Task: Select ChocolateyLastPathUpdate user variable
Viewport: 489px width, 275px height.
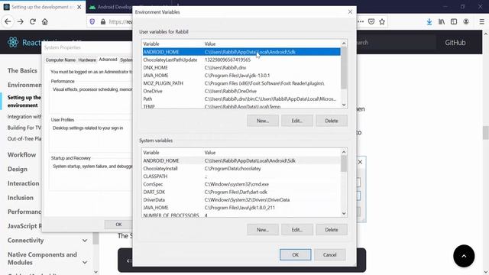Action: click(241, 60)
